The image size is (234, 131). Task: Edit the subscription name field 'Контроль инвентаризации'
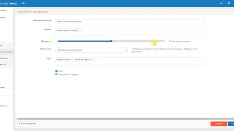tap(130, 21)
